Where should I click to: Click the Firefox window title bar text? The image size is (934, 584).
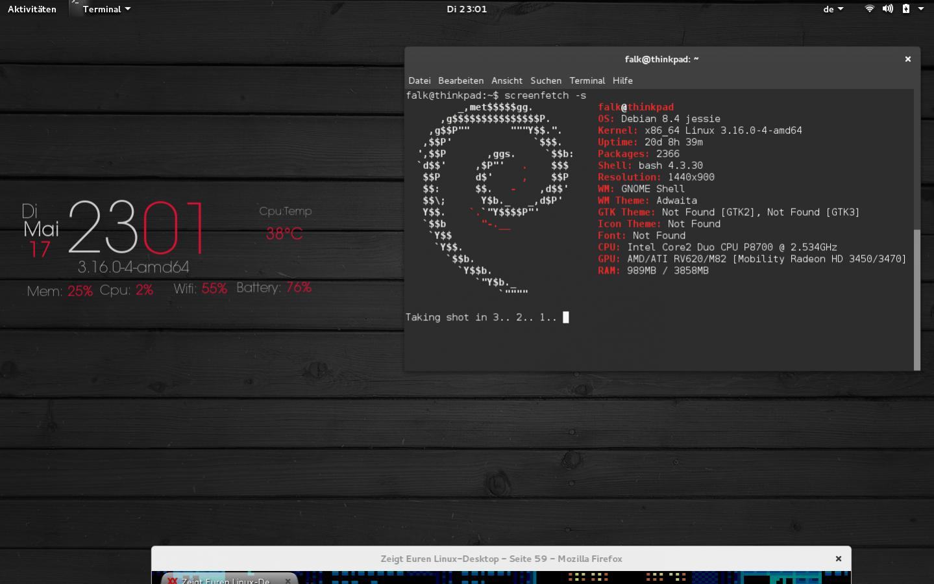point(501,559)
